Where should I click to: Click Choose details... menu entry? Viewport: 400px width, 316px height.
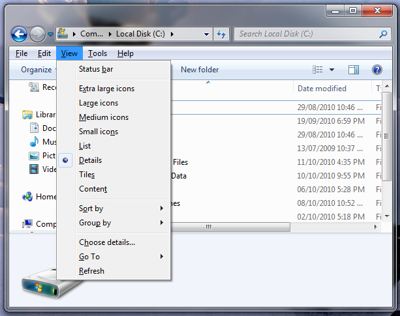[x=107, y=242]
